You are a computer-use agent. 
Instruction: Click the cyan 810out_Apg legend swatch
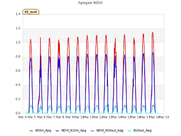130,131
